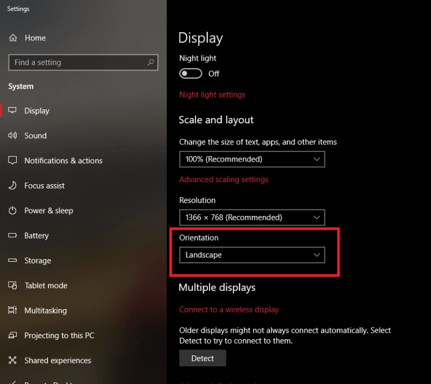Click the Night light label
The height and width of the screenshot is (384, 431).
[198, 58]
